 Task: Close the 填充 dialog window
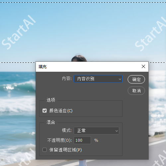point(143,66)
